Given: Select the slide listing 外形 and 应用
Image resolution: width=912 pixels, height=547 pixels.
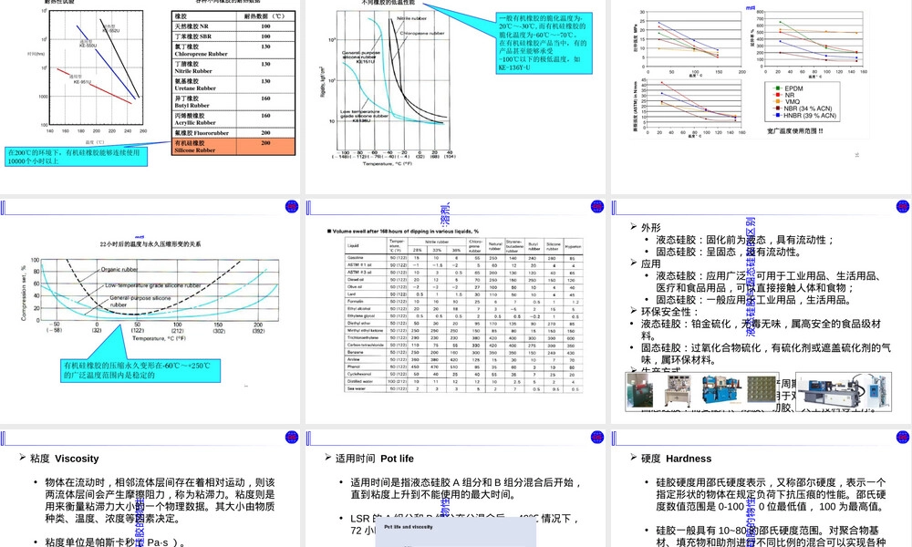Looking at the screenshot, I should 762,311.
